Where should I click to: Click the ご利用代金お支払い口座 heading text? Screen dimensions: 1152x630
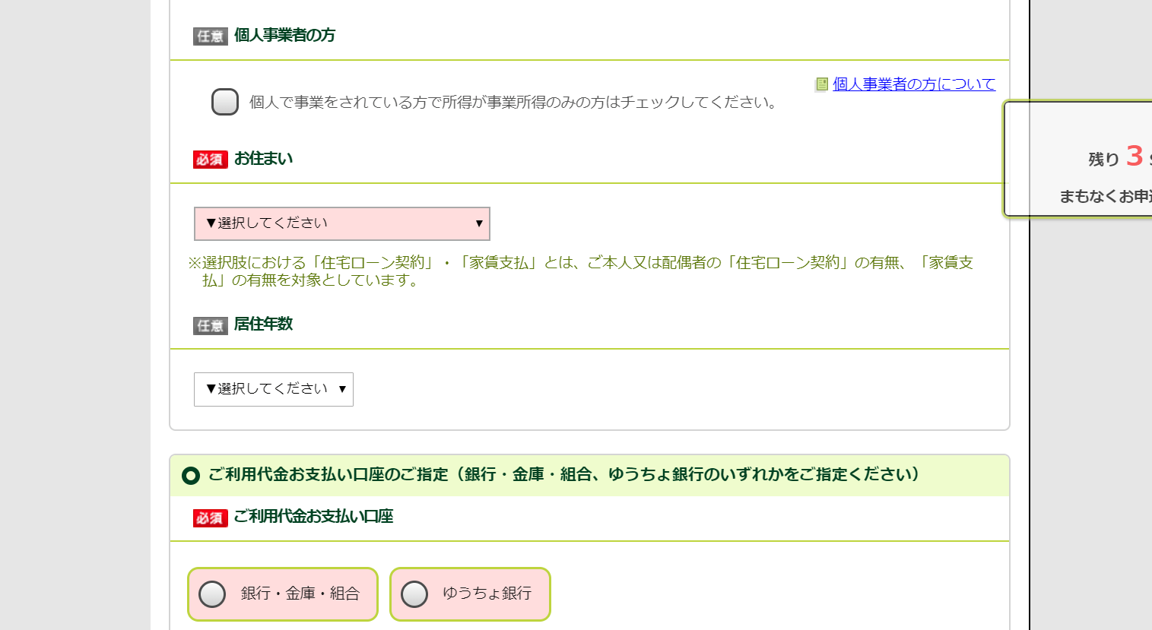coord(313,516)
